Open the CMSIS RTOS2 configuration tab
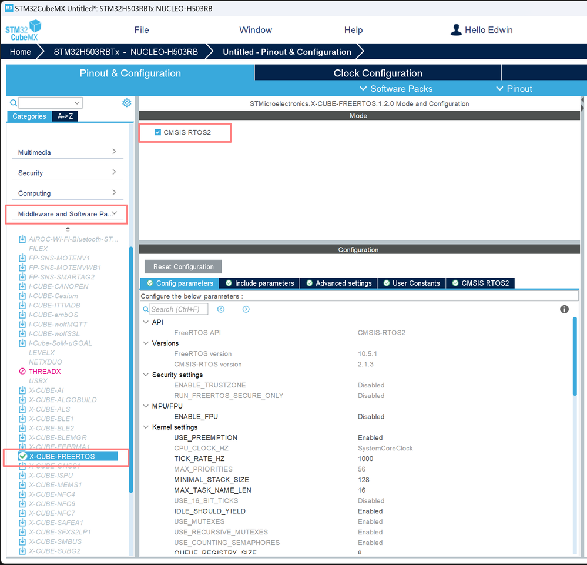 (480, 283)
